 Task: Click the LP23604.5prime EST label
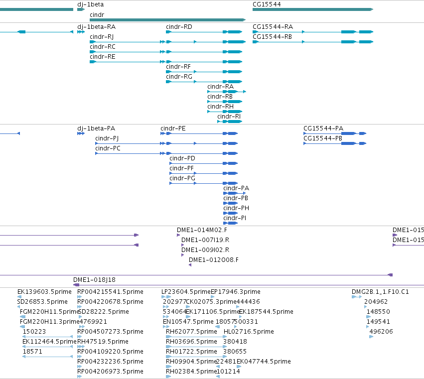click(x=186, y=292)
